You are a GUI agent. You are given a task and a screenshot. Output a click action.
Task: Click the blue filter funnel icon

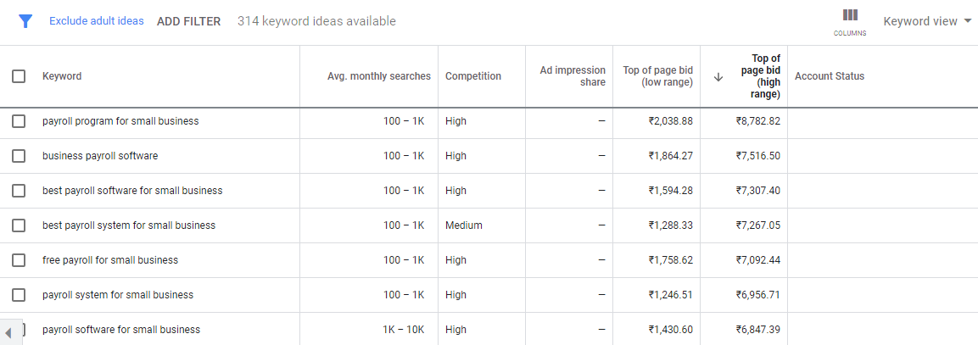point(25,21)
